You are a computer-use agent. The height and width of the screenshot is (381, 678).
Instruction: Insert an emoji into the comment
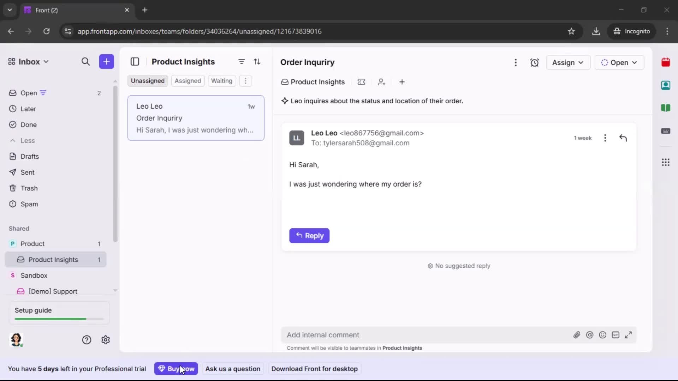(603, 335)
